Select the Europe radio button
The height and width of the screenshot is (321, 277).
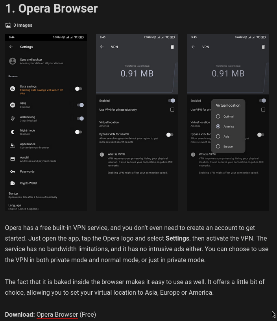pyautogui.click(x=218, y=146)
